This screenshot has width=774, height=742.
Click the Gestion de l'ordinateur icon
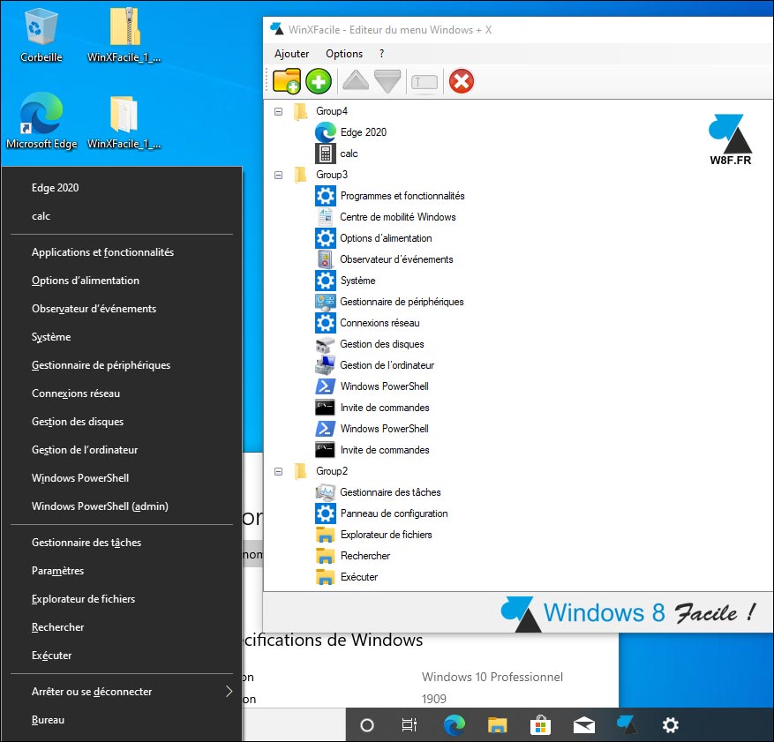(x=326, y=365)
